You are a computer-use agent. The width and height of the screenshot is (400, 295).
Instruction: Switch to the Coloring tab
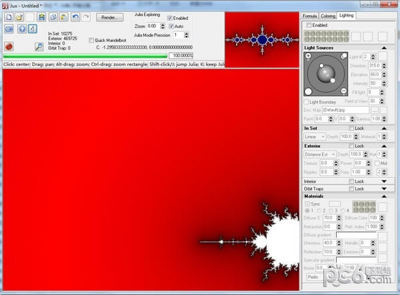coord(328,15)
